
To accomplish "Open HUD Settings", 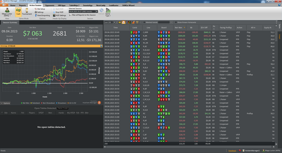I will coord(59,15).
